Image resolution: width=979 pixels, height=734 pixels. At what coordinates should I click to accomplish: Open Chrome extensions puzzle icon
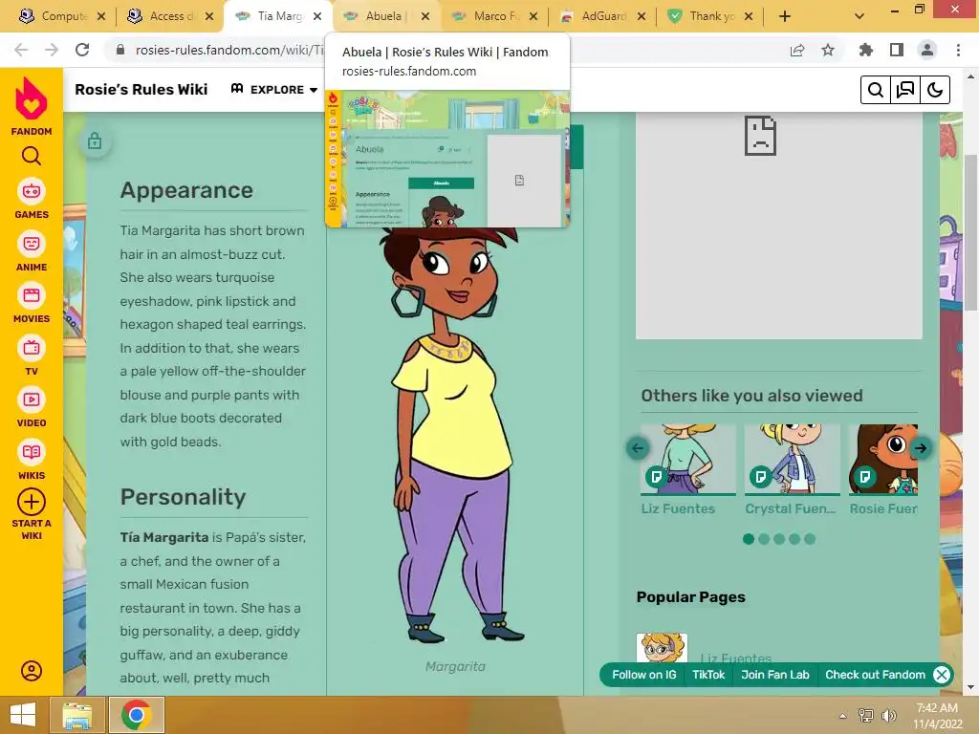865,50
